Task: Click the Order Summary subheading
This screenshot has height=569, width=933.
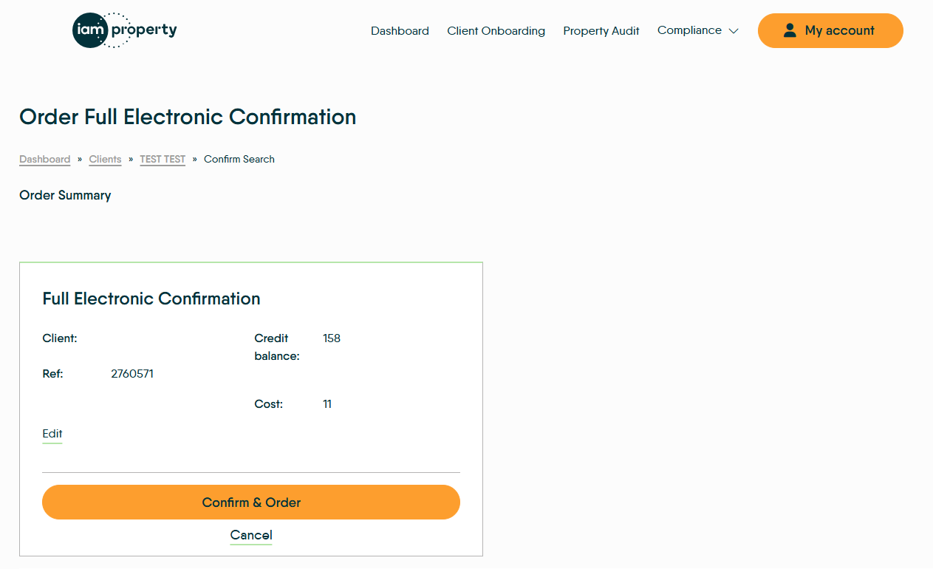Action: [x=65, y=195]
